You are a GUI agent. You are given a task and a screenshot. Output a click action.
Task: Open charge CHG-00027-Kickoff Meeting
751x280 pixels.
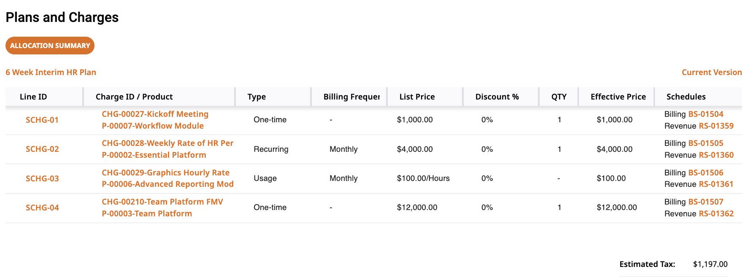click(x=155, y=114)
